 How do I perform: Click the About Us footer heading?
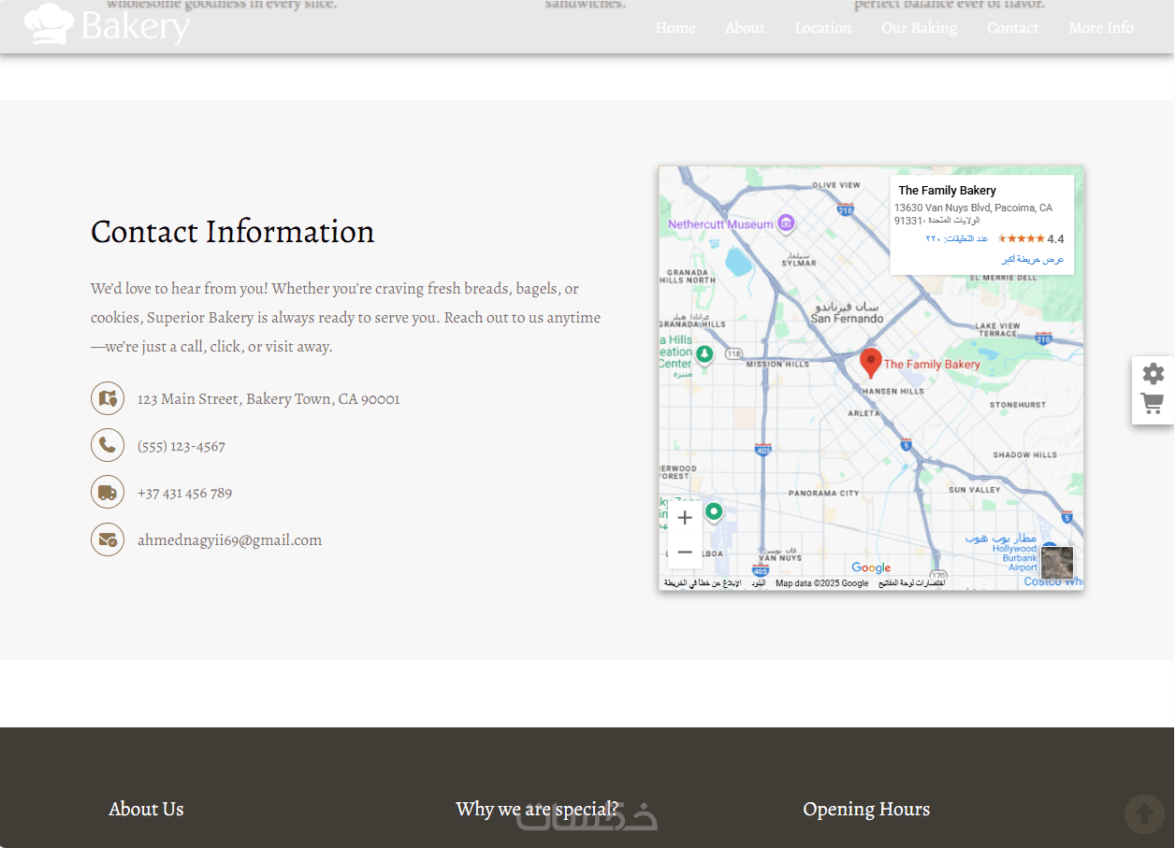146,810
